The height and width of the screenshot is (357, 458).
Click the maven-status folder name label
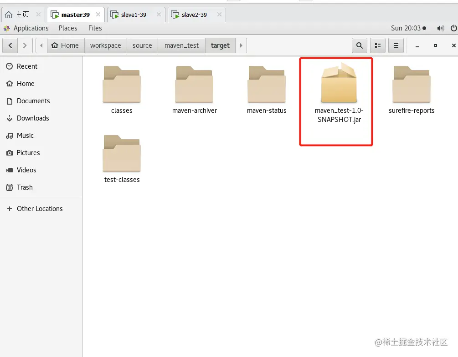coord(267,111)
